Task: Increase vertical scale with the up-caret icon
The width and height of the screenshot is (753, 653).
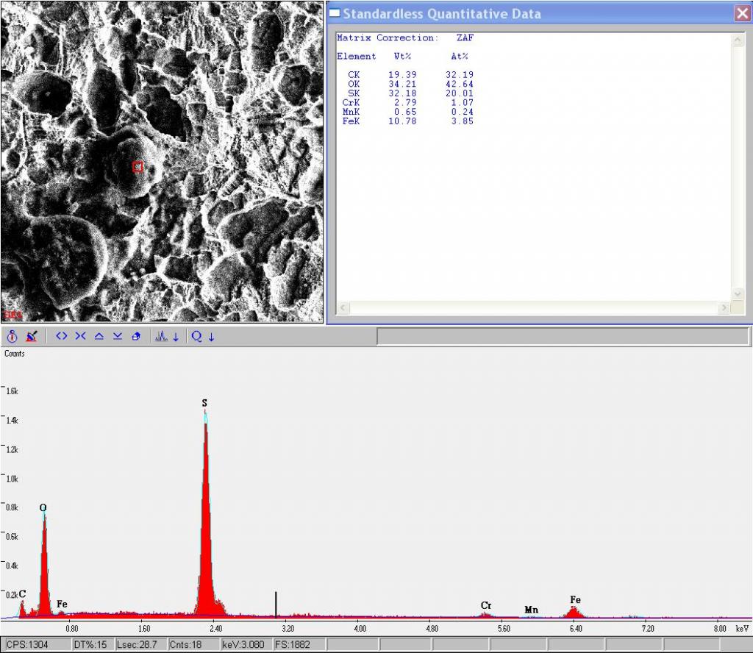Action: 99,337
